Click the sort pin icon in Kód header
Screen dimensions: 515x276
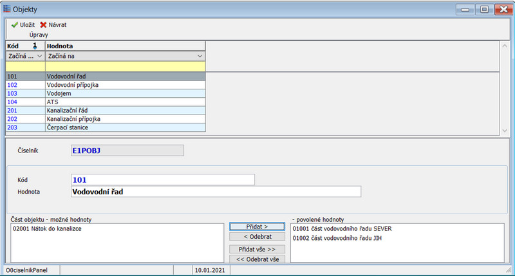[35, 46]
